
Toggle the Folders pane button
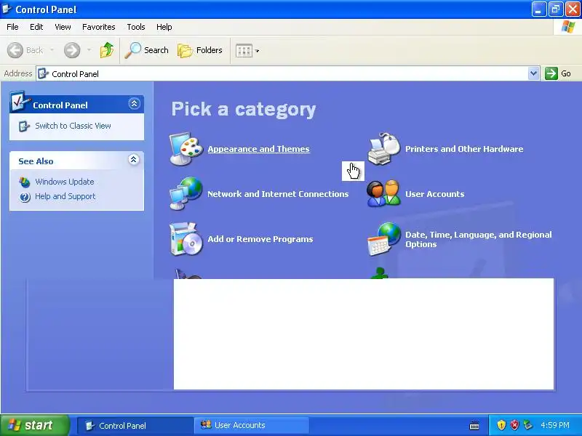coord(200,50)
